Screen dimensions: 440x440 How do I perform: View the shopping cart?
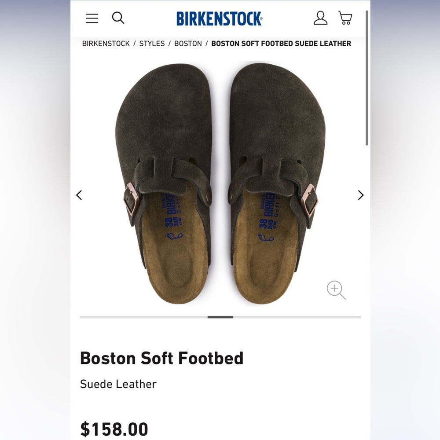pyautogui.click(x=345, y=18)
